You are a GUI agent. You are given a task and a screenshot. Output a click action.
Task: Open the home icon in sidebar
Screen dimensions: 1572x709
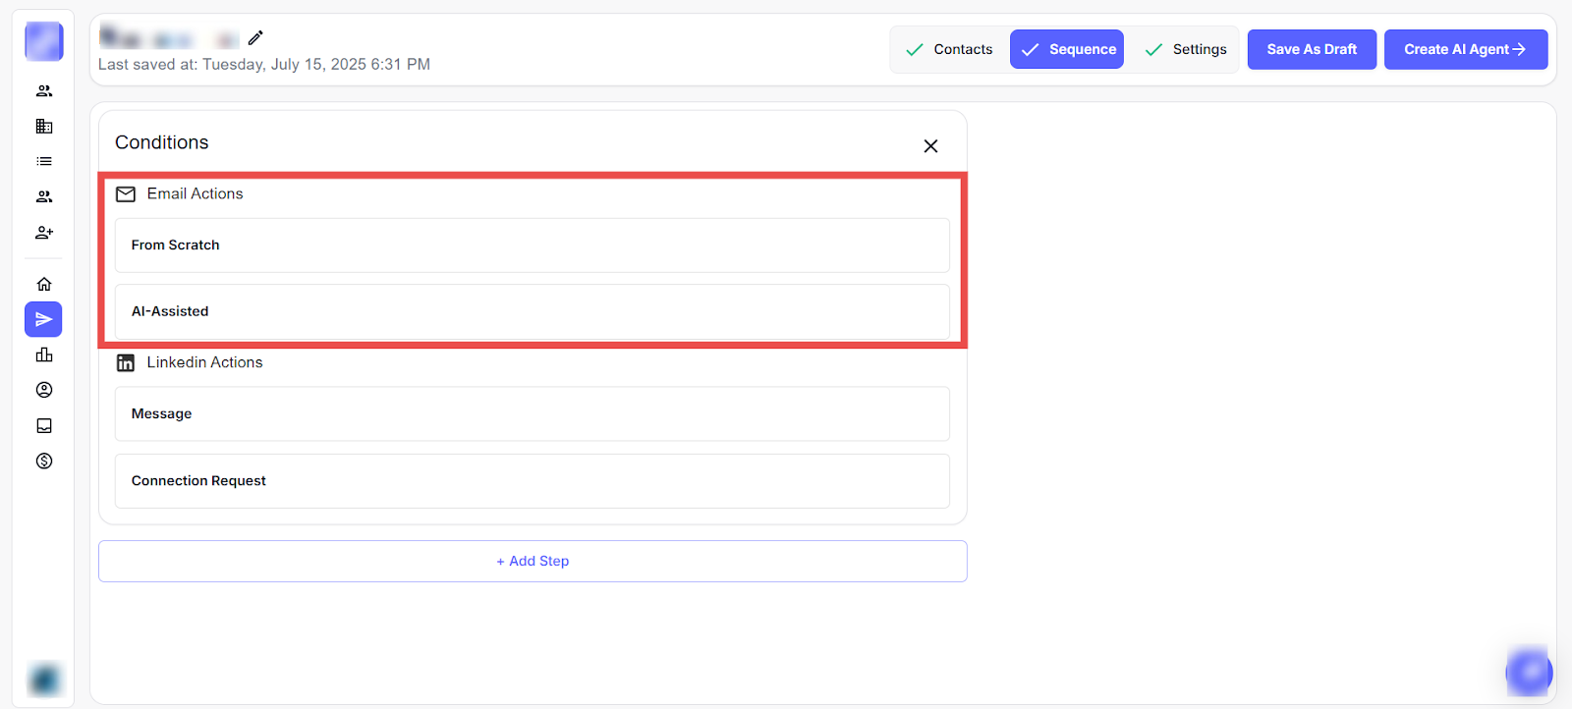(44, 284)
